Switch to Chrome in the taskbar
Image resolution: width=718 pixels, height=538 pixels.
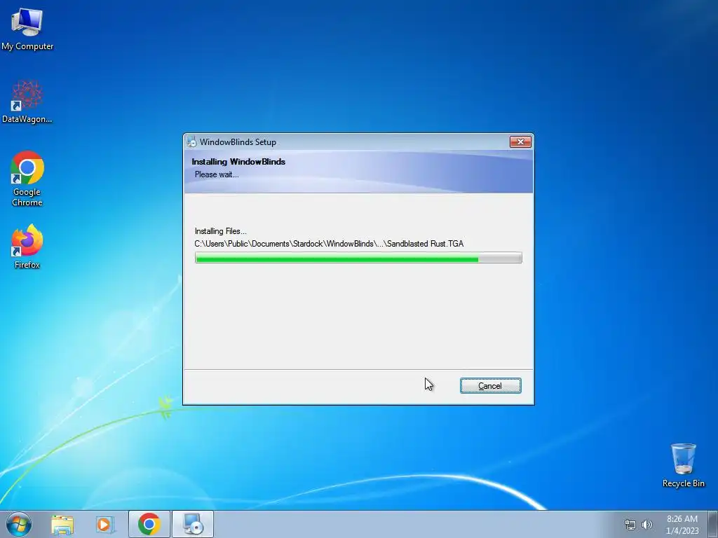click(x=149, y=524)
